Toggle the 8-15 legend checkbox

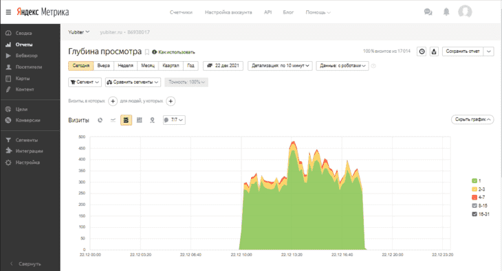tap(474, 206)
